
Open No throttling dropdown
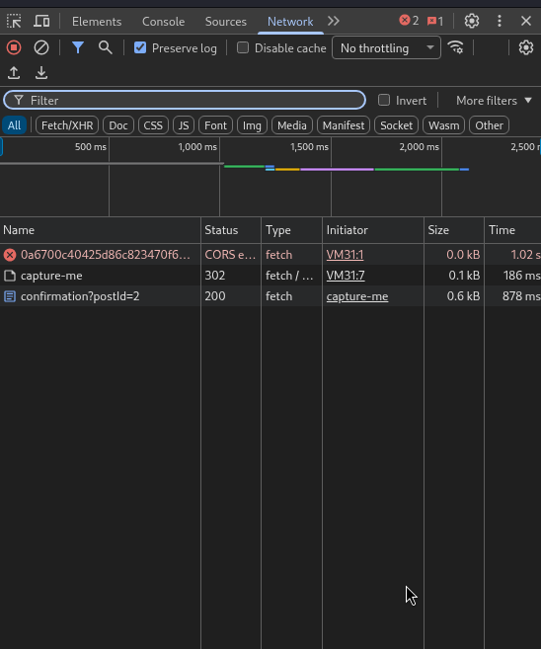[386, 48]
